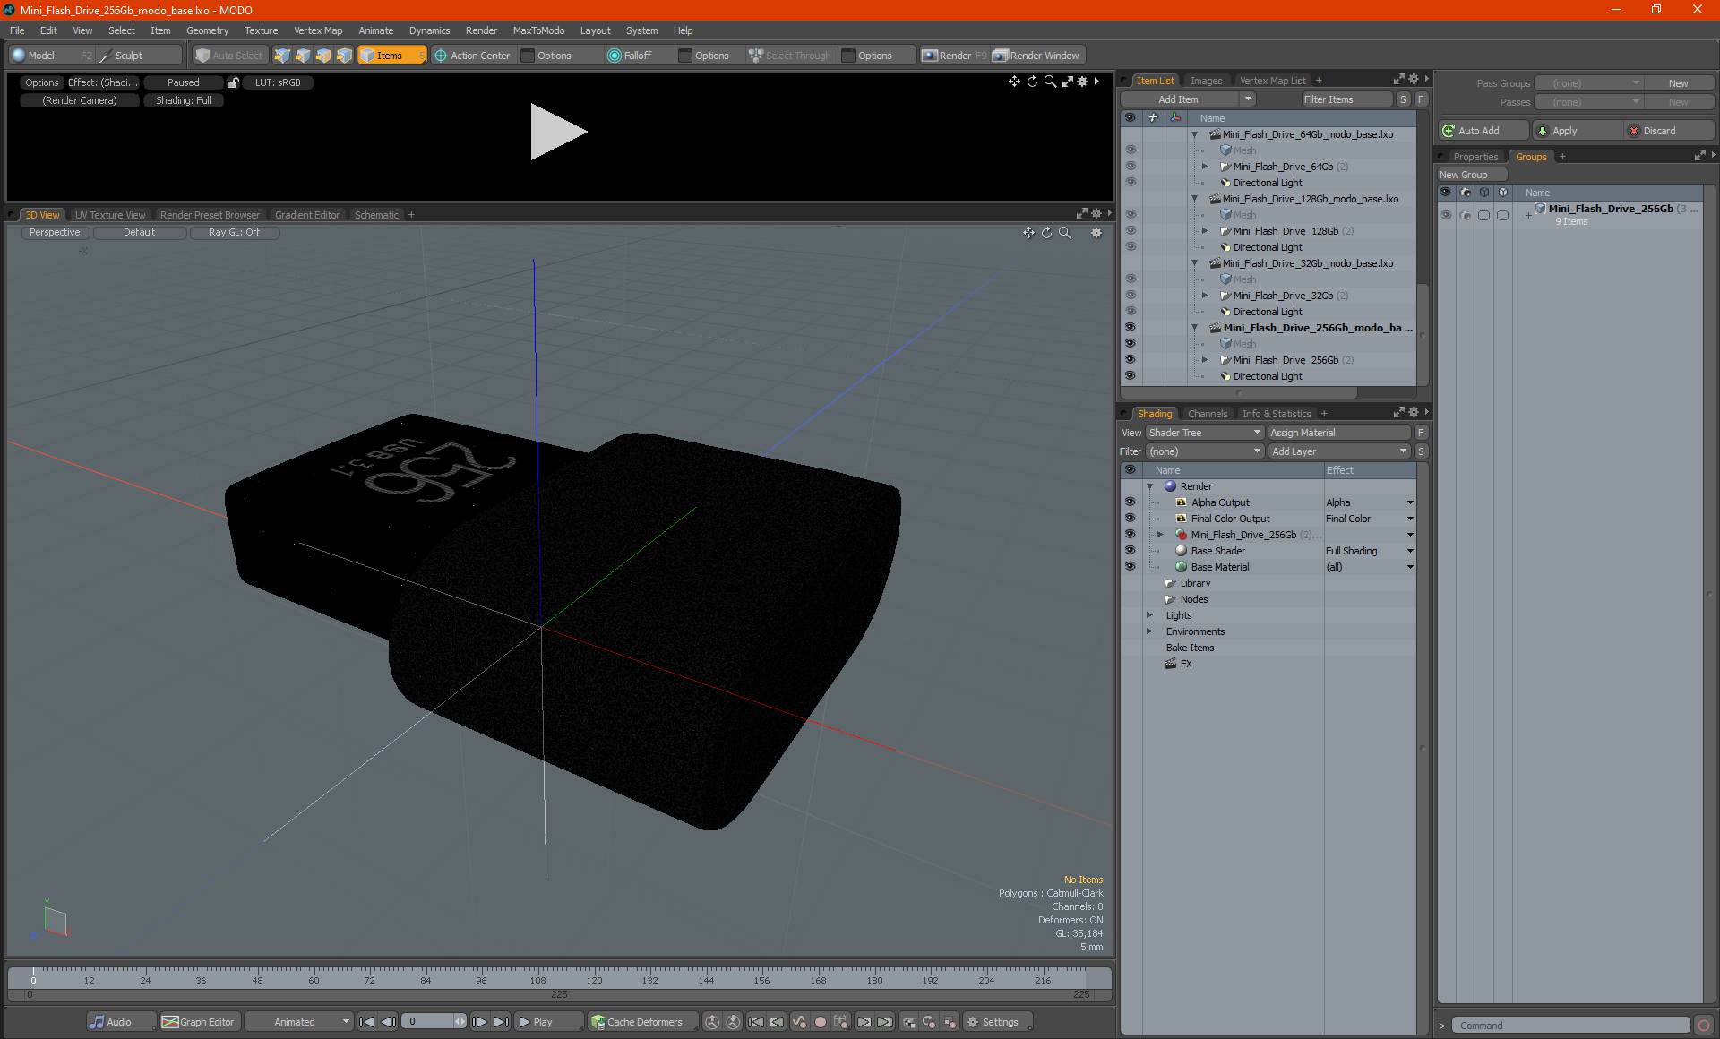Toggle visibility of Base Material layer
The width and height of the screenshot is (1720, 1039).
(1131, 566)
